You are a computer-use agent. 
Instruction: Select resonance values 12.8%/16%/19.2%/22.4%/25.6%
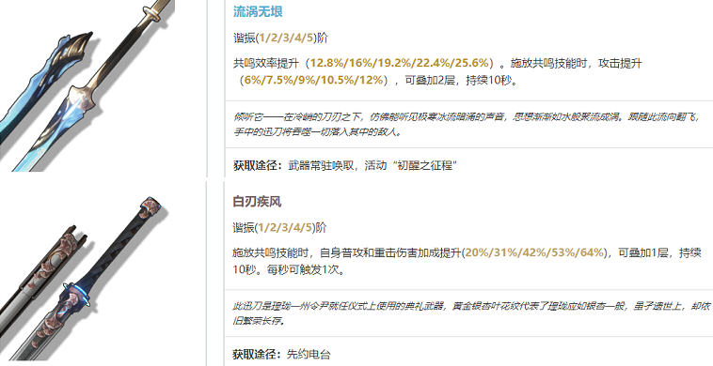coord(399,63)
